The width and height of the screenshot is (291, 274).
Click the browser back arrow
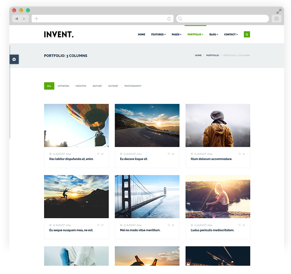pos(16,19)
